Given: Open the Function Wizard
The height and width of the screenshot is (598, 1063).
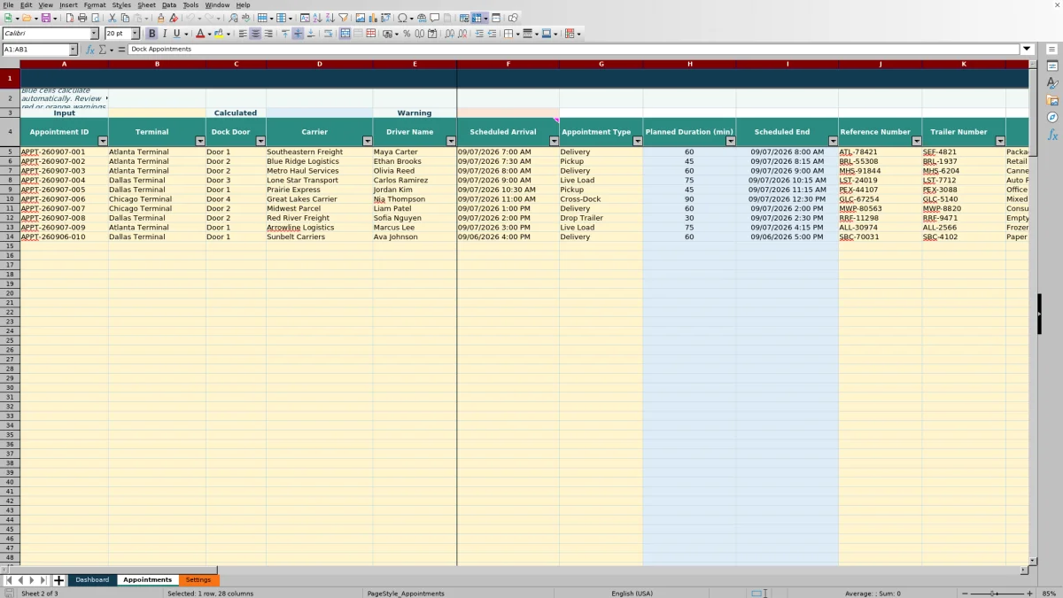Looking at the screenshot, I should (89, 50).
